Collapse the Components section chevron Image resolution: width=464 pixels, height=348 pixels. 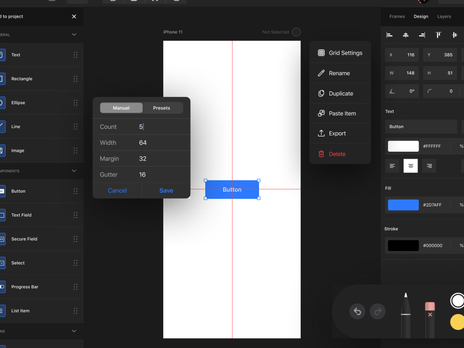[74, 171]
